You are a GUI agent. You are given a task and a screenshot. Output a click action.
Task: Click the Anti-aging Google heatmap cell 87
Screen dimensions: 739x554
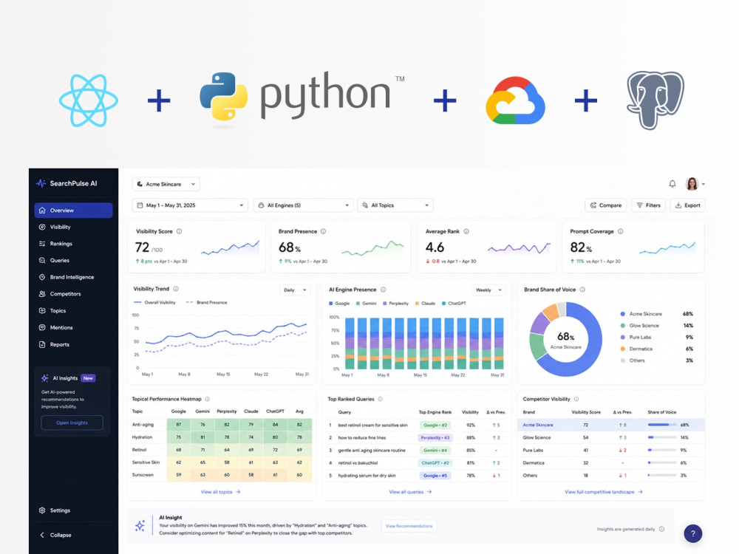click(x=179, y=425)
